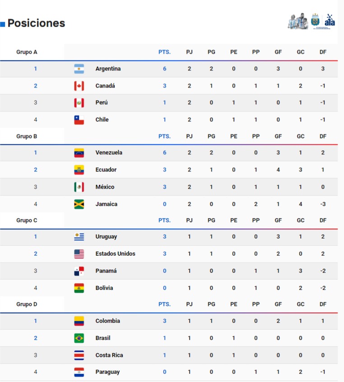Click the players photo thumbnail
344x382 pixels.
point(298,21)
